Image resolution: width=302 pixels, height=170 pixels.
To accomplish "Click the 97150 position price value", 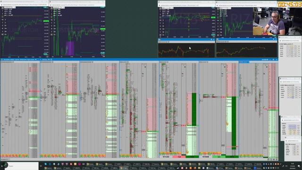I will click(166, 157).
